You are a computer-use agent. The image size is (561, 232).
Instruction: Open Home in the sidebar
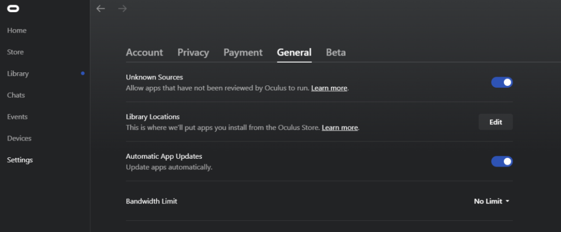[x=17, y=31]
